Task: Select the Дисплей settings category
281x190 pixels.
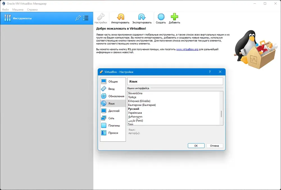Action: pyautogui.click(x=113, y=111)
